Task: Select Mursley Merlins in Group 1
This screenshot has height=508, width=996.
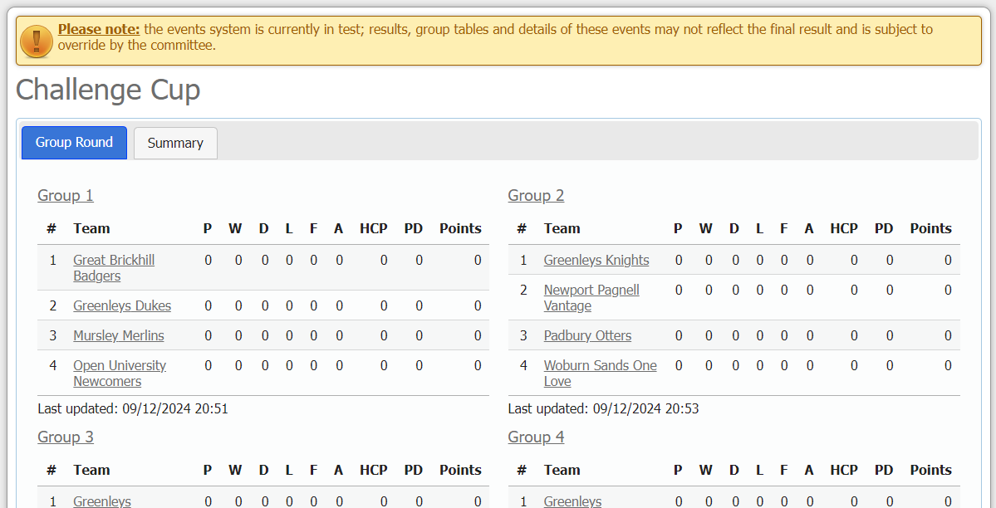Action: 118,335
